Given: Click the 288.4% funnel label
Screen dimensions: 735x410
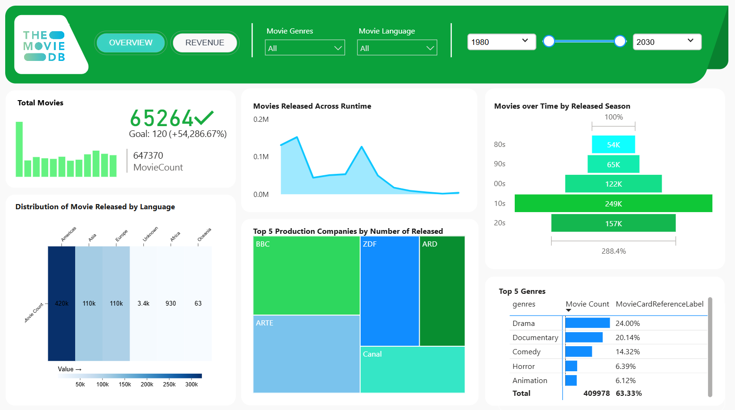Looking at the screenshot, I should pyautogui.click(x=614, y=251).
